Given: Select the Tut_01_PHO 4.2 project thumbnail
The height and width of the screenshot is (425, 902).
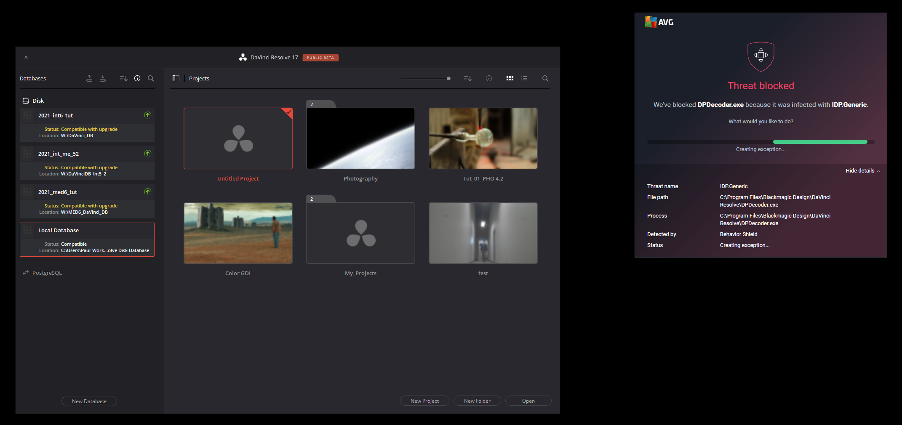Looking at the screenshot, I should point(483,138).
